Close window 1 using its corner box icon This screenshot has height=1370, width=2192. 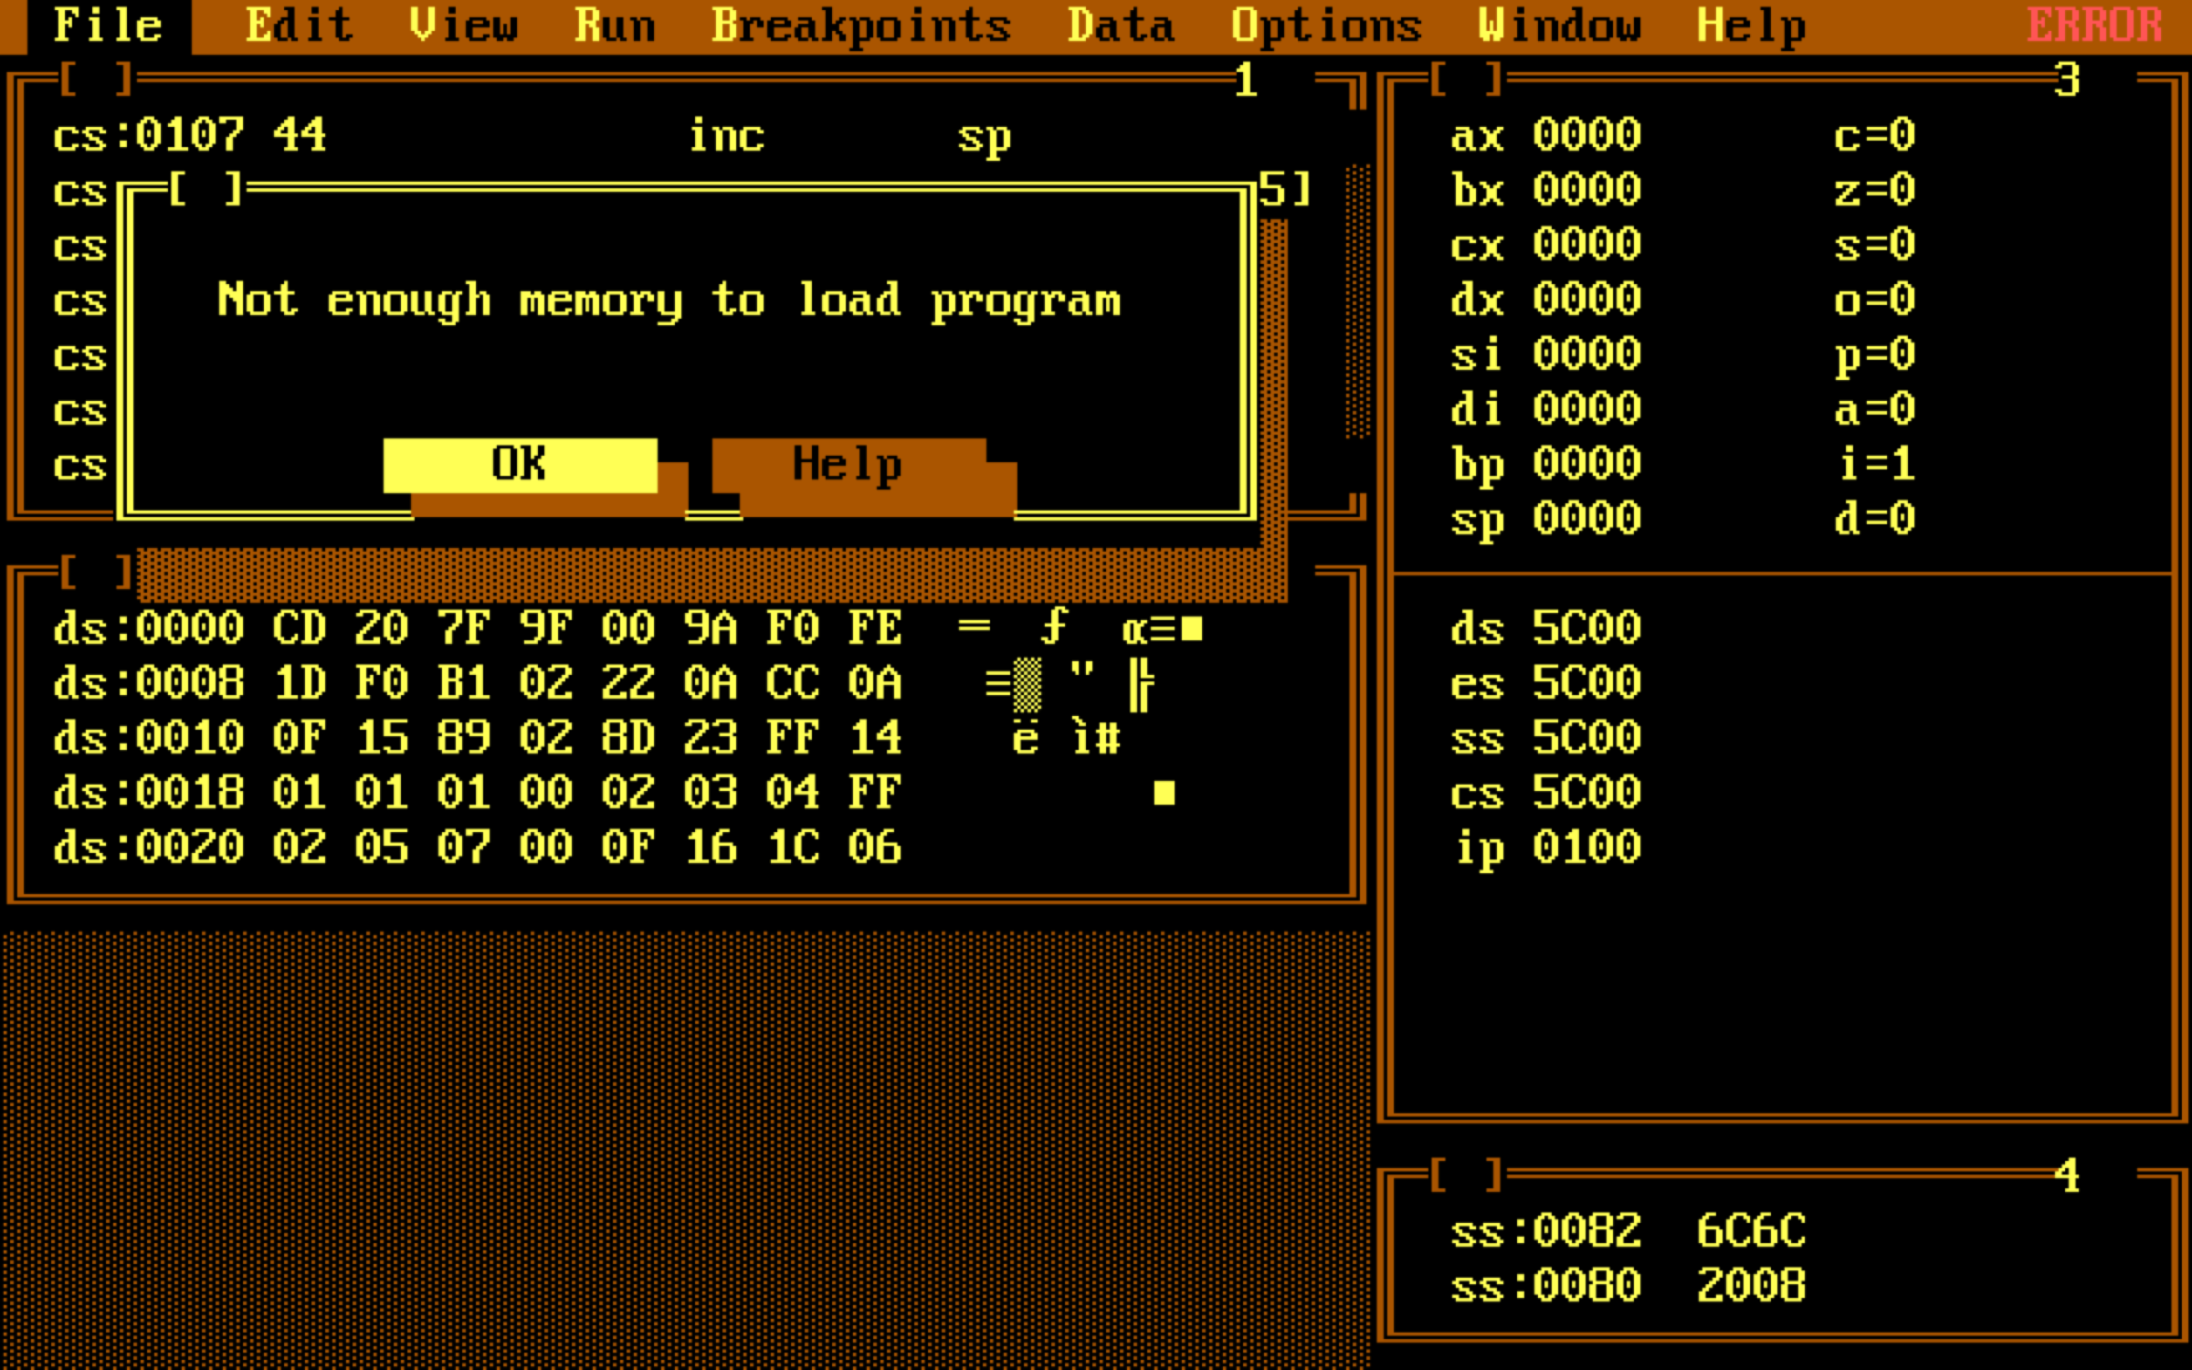coord(96,80)
